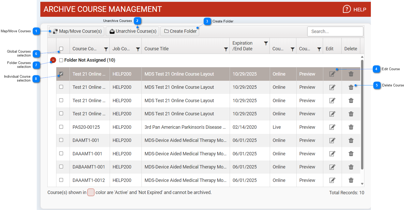Click into the Search input field
Screen dimensions: 405x210
(335, 31)
